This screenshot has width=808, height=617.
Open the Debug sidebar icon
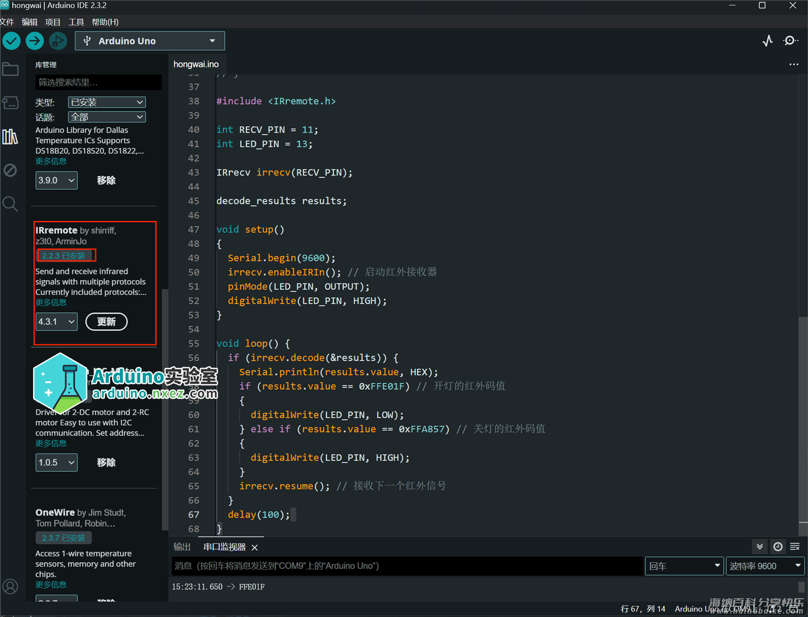pos(10,170)
